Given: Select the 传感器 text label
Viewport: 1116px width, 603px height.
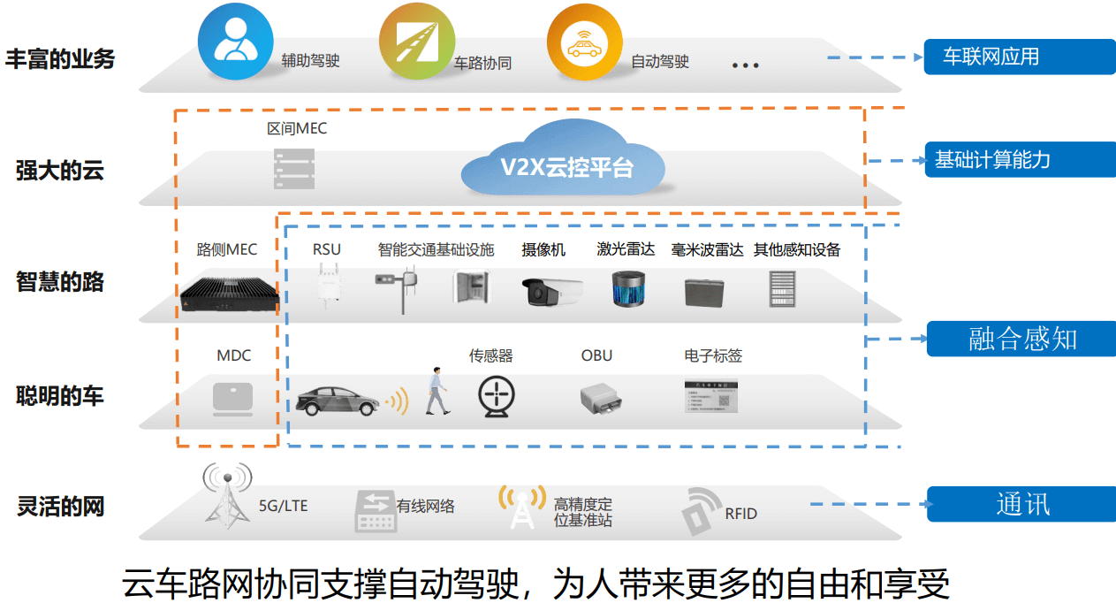Looking at the screenshot, I should (x=491, y=355).
